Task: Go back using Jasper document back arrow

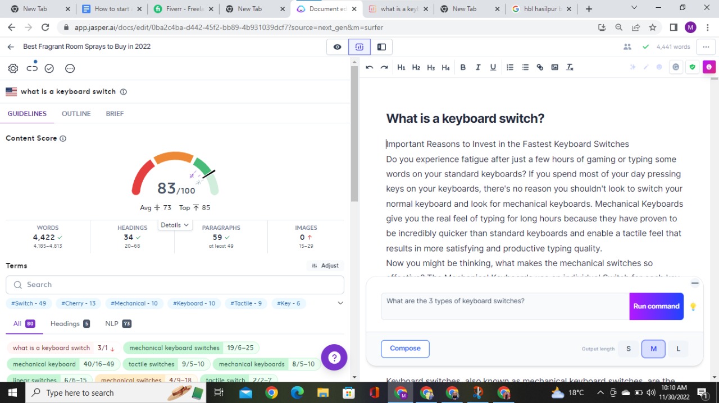Action: coord(11,47)
